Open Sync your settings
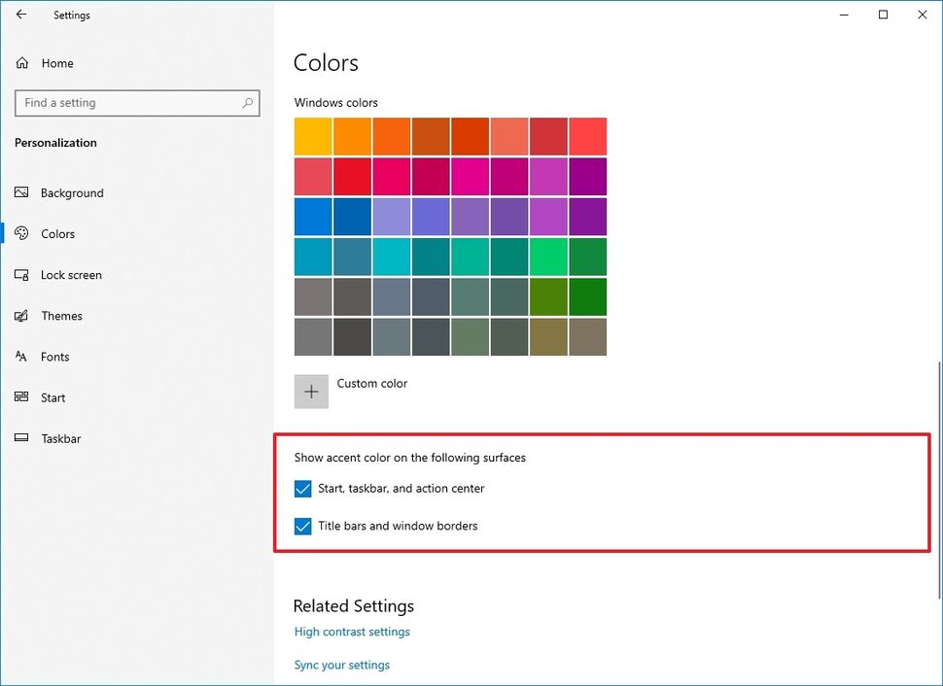 (341, 665)
